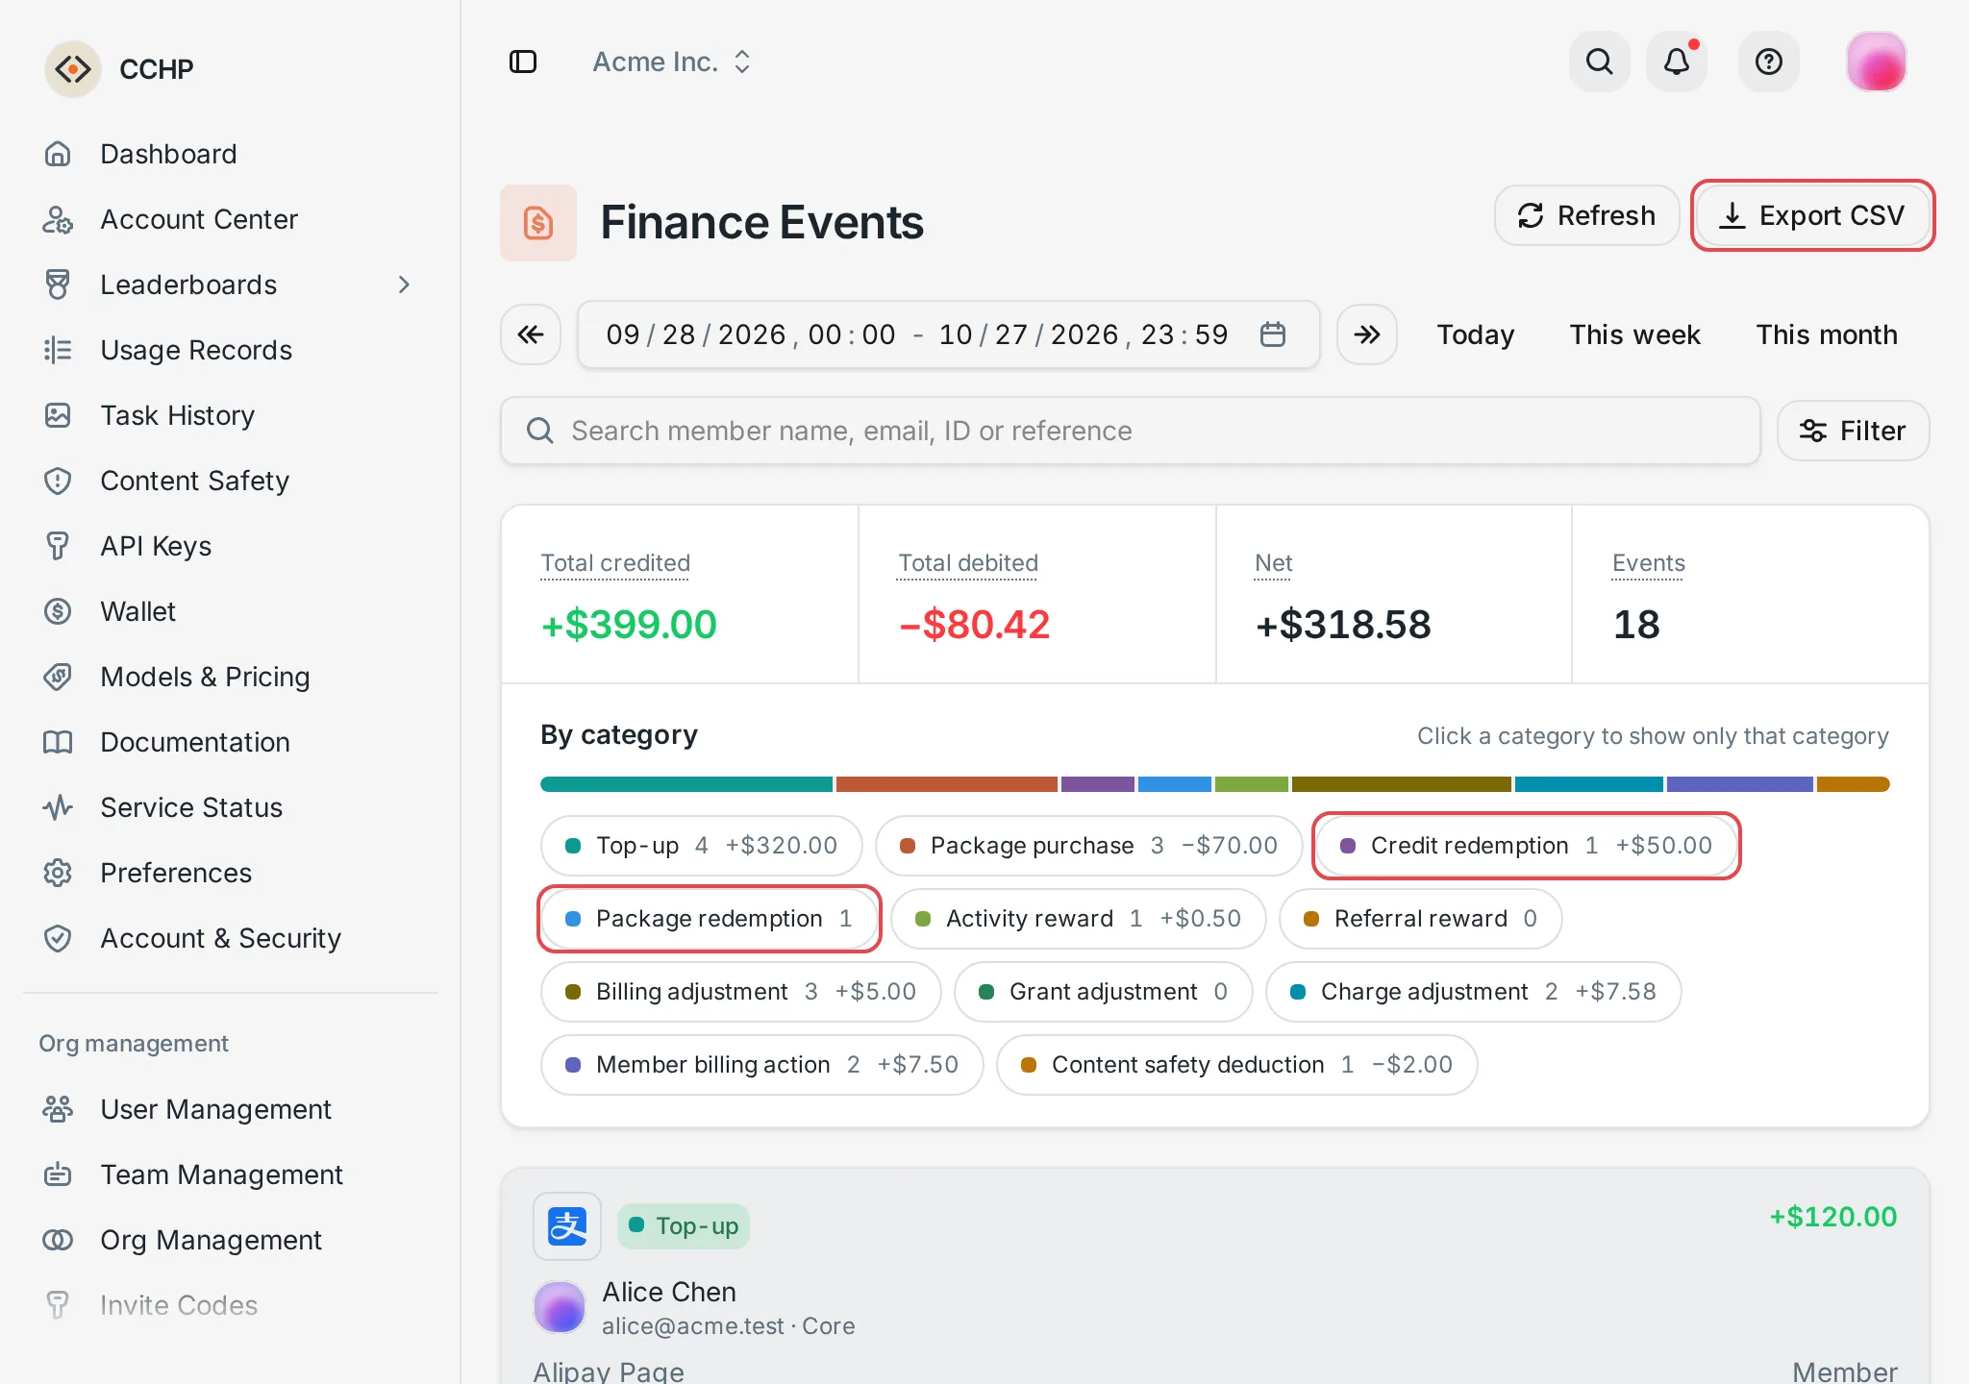Filter by Top-up category chip
1969x1384 pixels.
coord(702,846)
